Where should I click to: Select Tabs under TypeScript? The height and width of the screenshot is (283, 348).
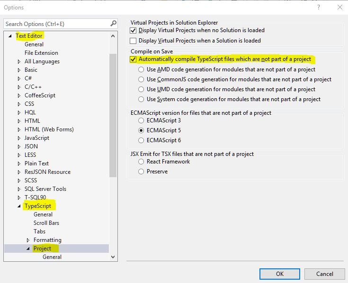coord(39,232)
